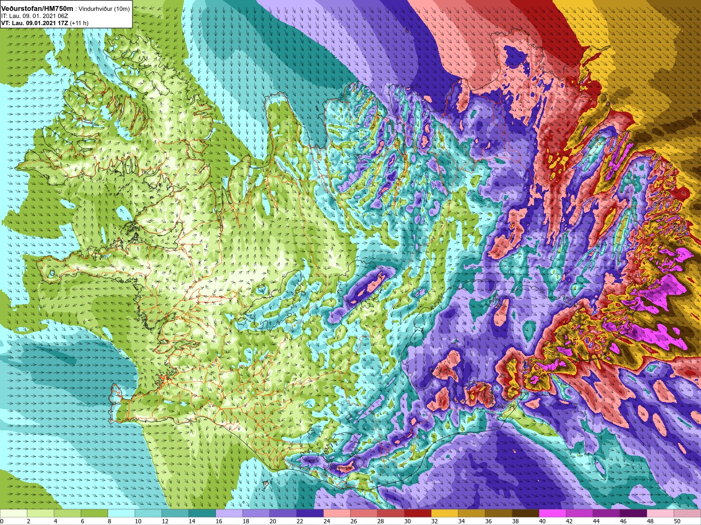Select the 'IT: Lau. 09. 01. 2021 06Z' line
This screenshot has height=525, width=701.
click(35, 16)
